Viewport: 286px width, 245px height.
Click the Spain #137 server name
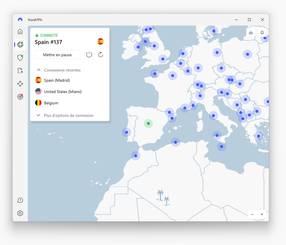48,42
